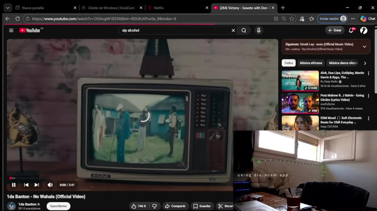Image resolution: width=377 pixels, height=211 pixels.
Task: Subscribe with the Suscribirme button
Action: [58, 206]
